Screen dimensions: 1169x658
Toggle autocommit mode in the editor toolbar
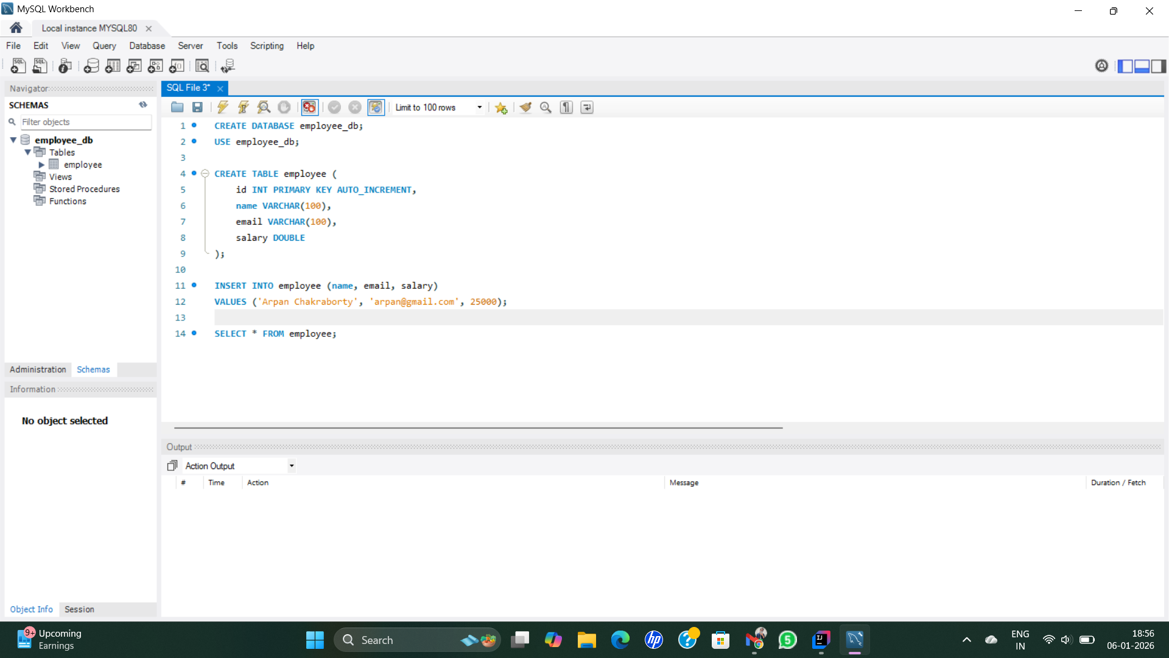coord(376,107)
